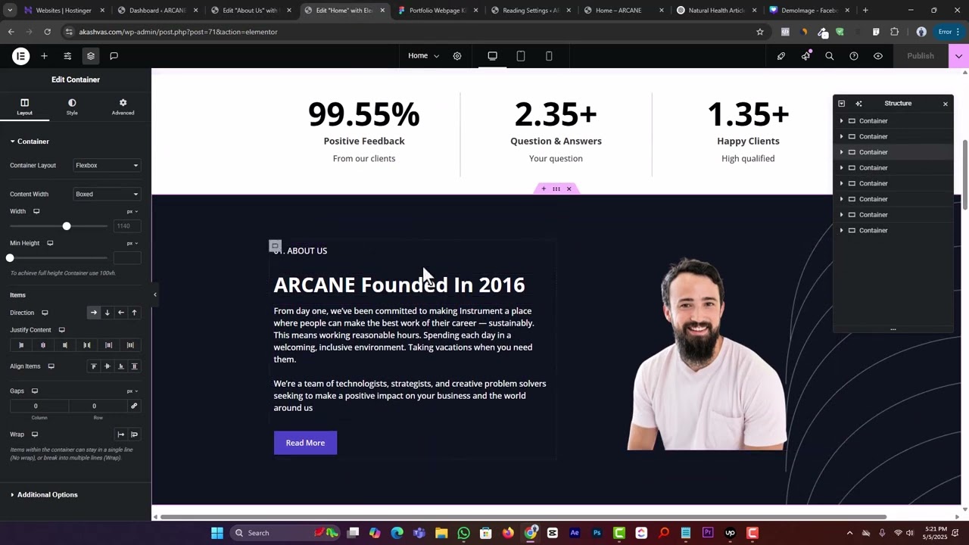Adjust the Width slider handle

click(x=67, y=226)
